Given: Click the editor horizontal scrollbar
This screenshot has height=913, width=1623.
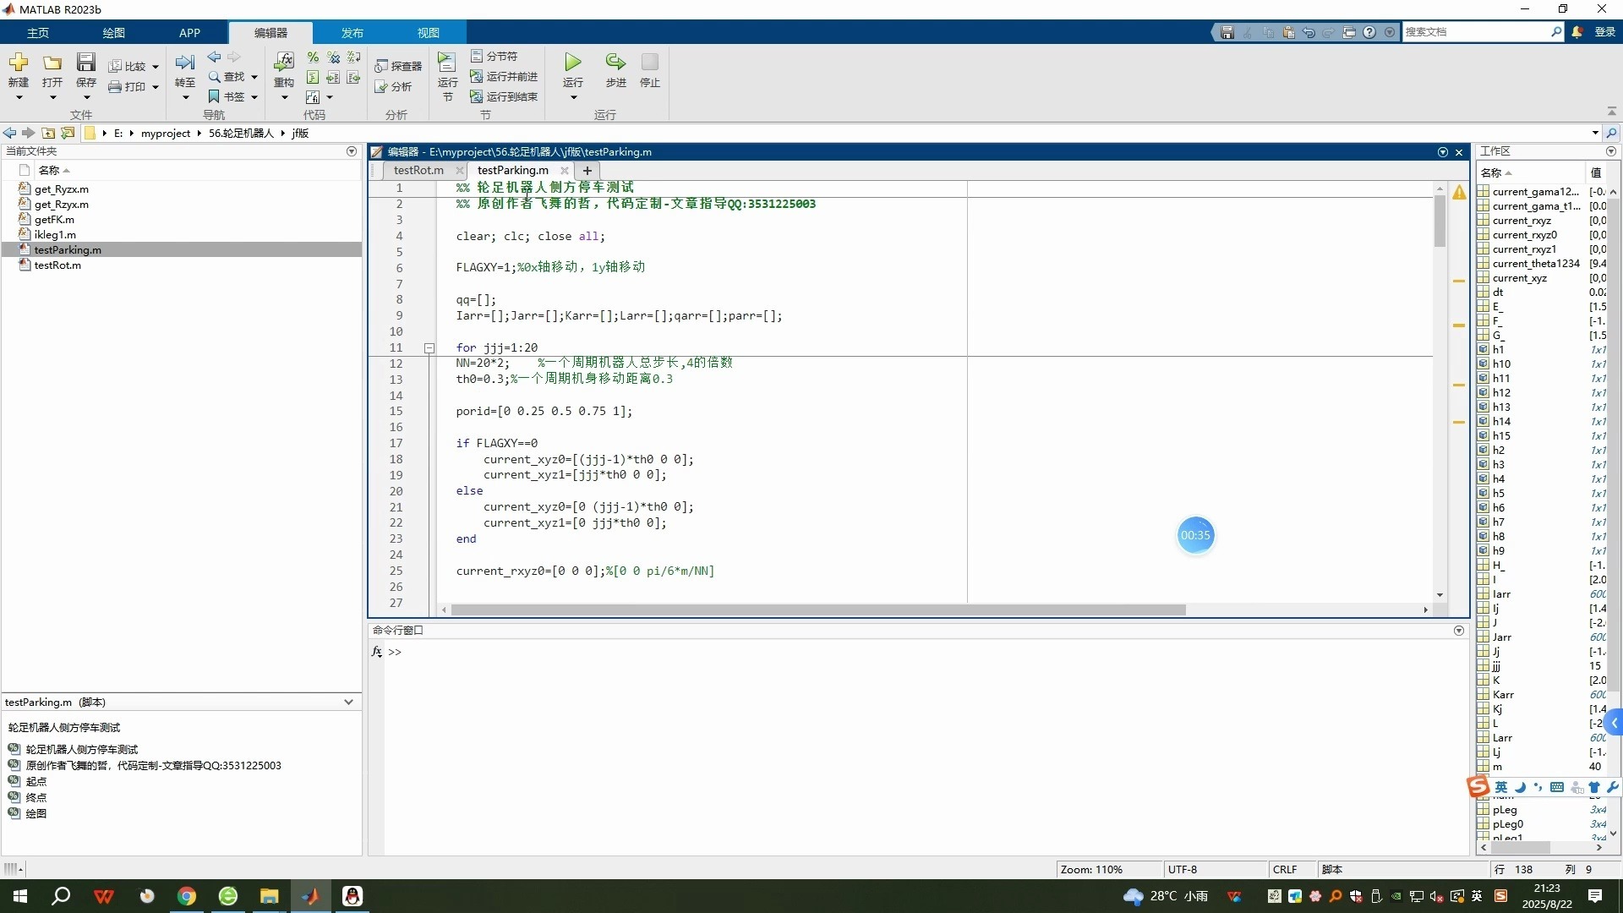Looking at the screenshot, I should 817,610.
